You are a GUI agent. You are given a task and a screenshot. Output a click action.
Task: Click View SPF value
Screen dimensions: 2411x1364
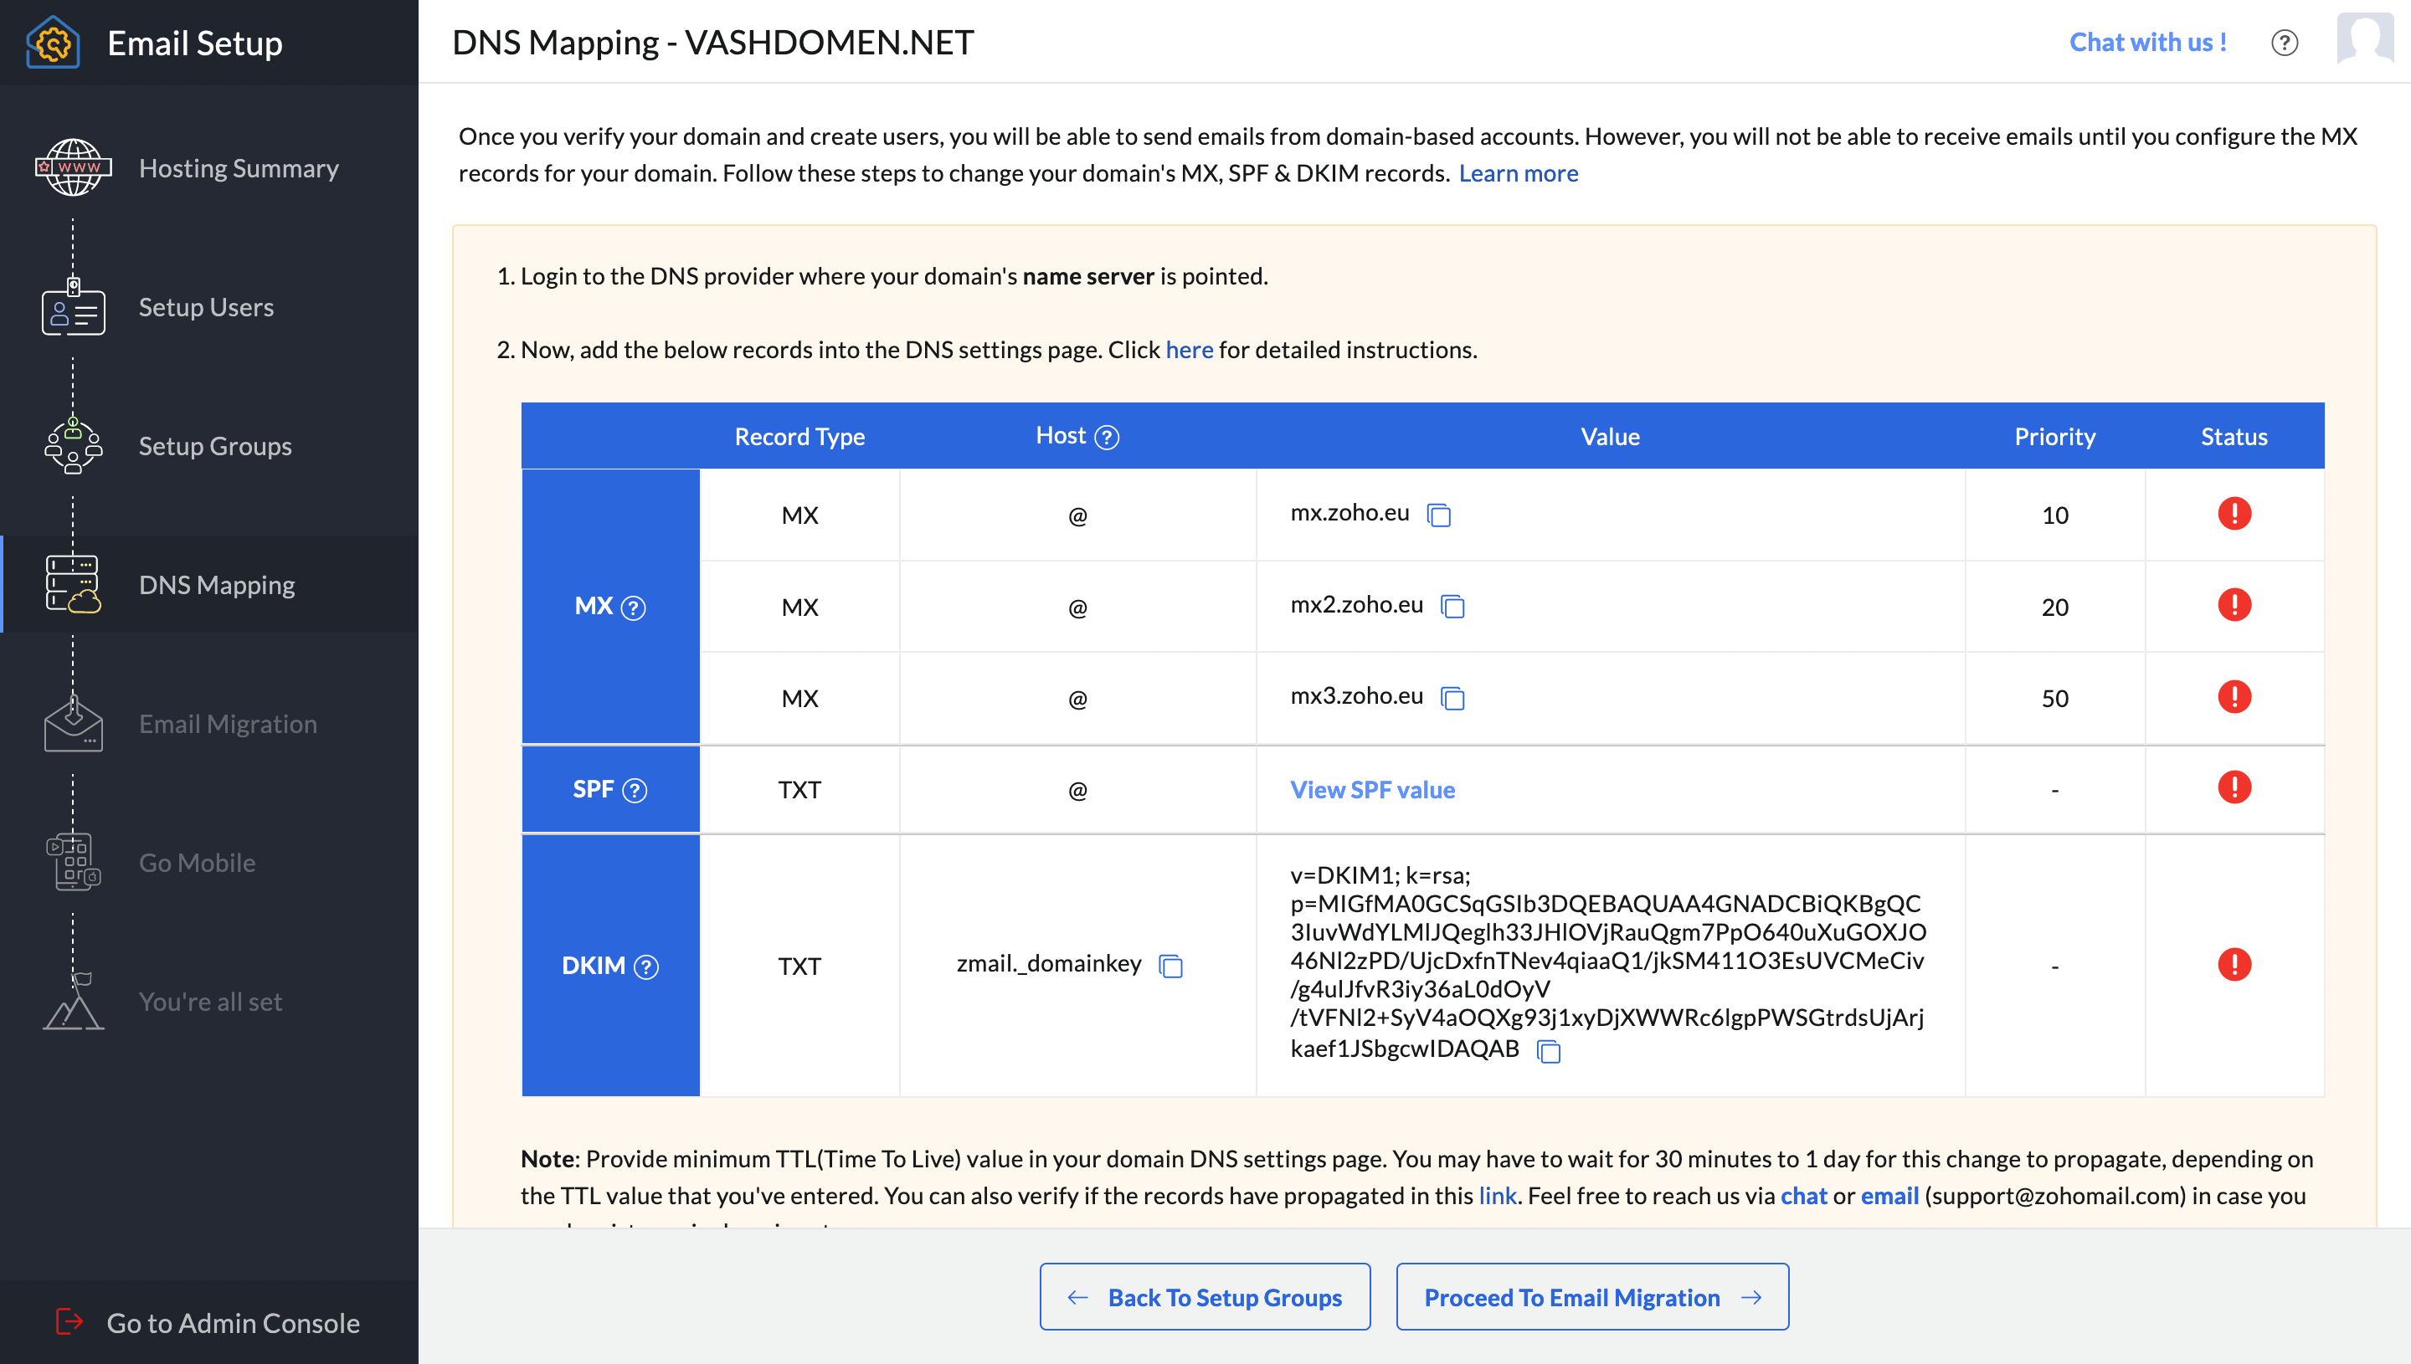(x=1372, y=790)
